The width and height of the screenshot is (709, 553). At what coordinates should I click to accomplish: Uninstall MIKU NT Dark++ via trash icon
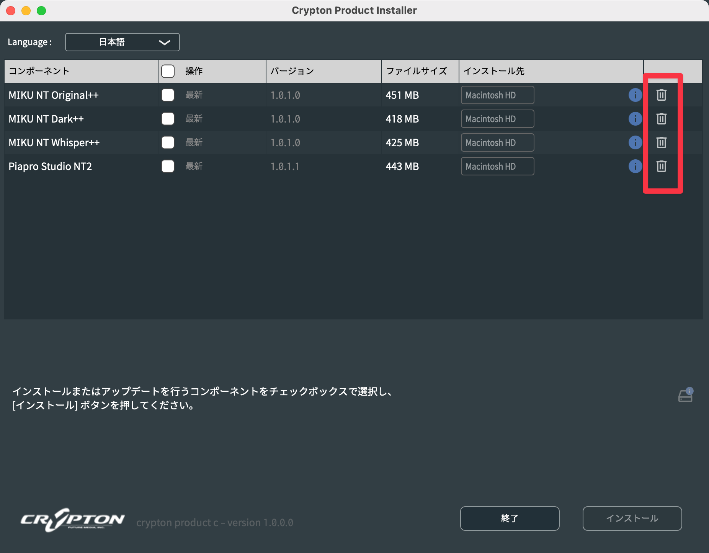coord(662,119)
